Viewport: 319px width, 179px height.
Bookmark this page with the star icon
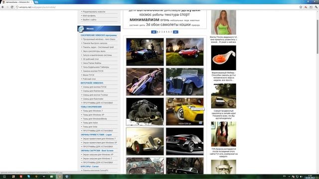(x=301, y=7)
